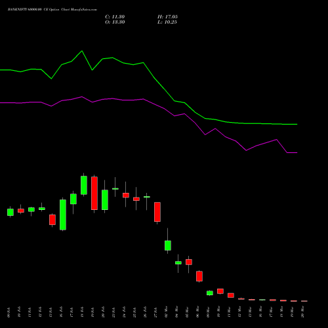Click the '26 Feb' date axis label
This screenshot has width=328, height=328.
coord(145,312)
